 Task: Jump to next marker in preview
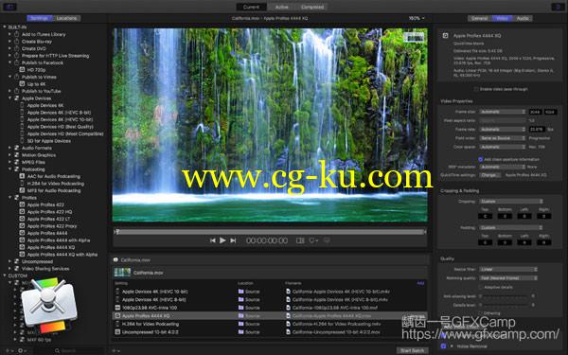(233, 240)
